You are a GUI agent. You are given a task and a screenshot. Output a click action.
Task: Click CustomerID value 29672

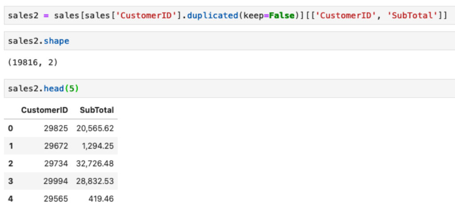coord(56,146)
